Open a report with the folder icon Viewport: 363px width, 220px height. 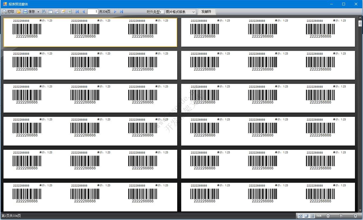19,12
